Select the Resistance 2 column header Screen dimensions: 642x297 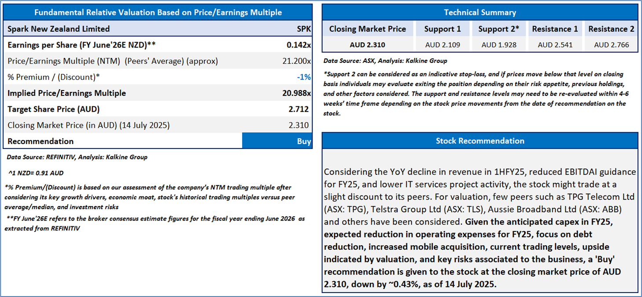coord(611,29)
